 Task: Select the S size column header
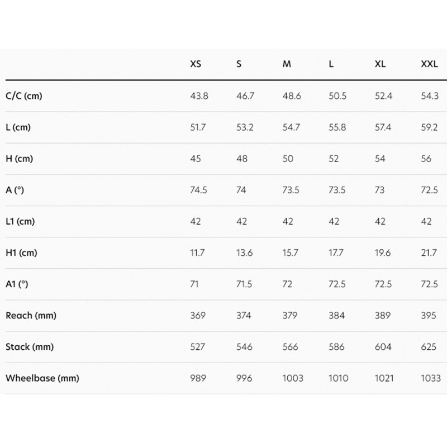[x=239, y=64]
